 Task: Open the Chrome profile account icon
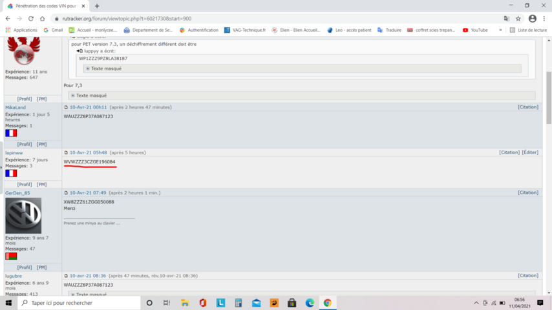coord(533,19)
